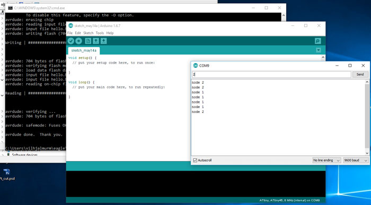Maximize the COM9 serial monitor window

click(350, 66)
